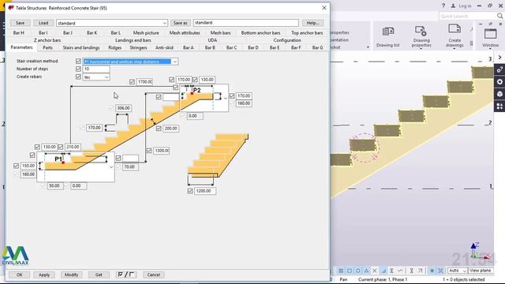Screen dimensions: 505x284
Task: Click the Number of steps field showing 10
Action: pyautogui.click(x=96, y=69)
